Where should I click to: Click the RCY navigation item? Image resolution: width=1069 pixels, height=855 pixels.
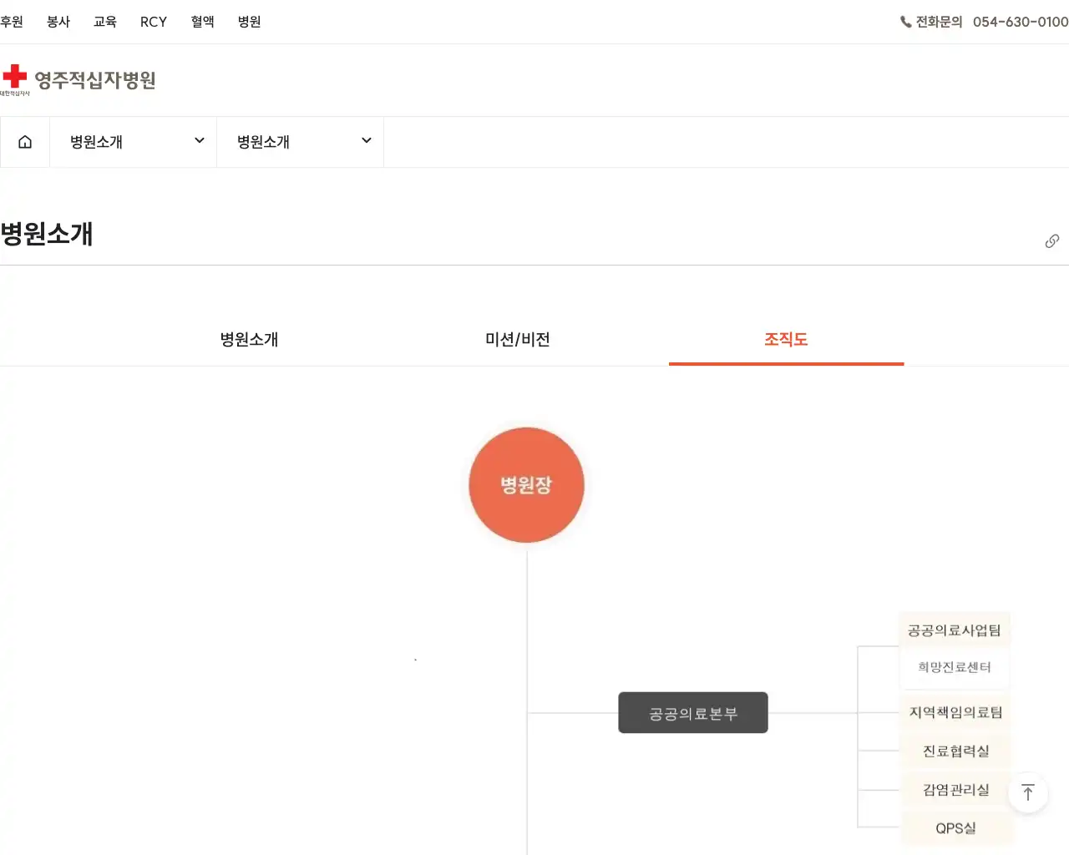coord(153,22)
